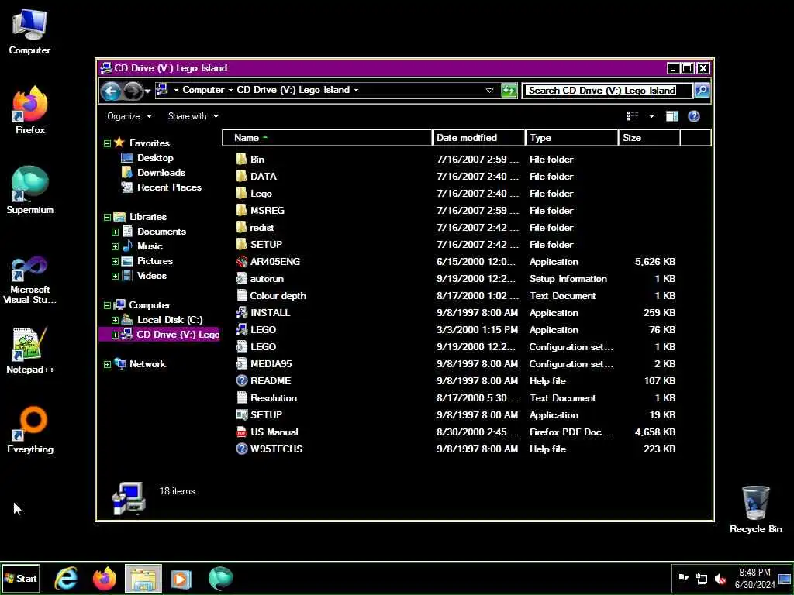The image size is (794, 595).
Task: Open Downloads in Favorites
Action: point(154,173)
